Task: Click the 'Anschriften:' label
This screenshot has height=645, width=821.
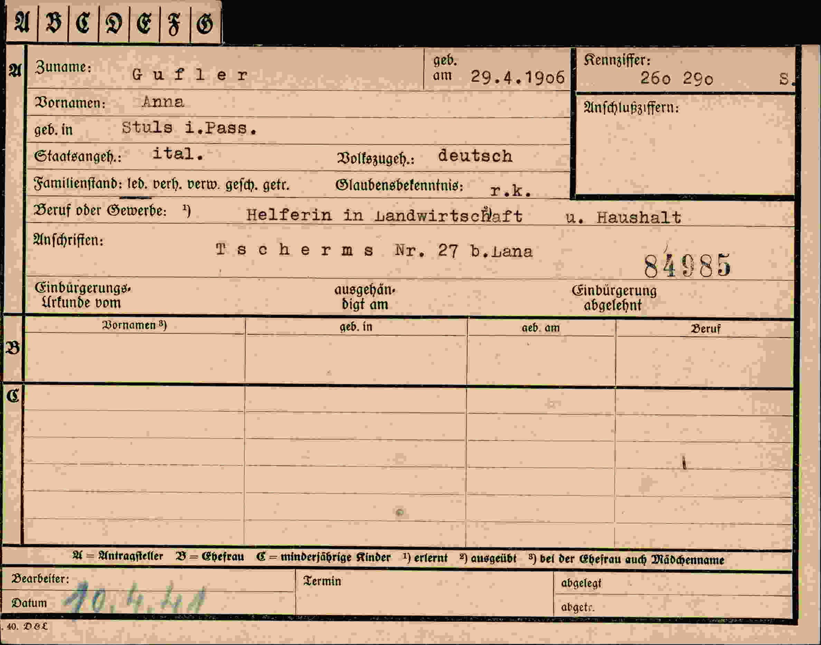Action: coord(68,240)
